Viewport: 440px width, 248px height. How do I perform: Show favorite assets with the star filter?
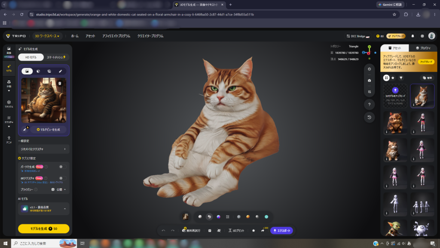pyautogui.click(x=393, y=78)
